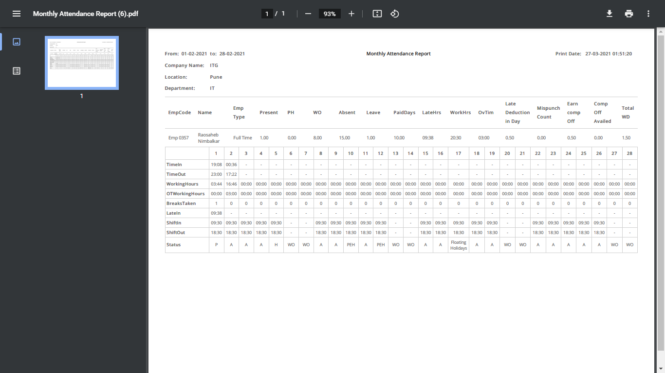The image size is (665, 373).
Task: Click the 'TimeIn' row label
Action: click(174, 165)
